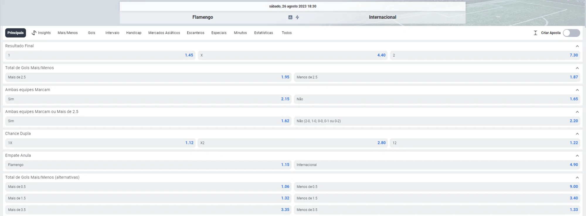This screenshot has width=586, height=216.
Task: Click the Insights refresh-style icon
Action: coord(34,33)
